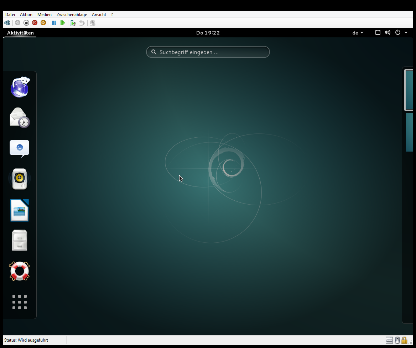416x348 pixels.
Task: Click the mouse icon in status bar
Action: coord(397,340)
